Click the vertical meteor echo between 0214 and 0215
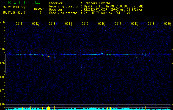This screenshot has height=110, width=173. point(79,56)
